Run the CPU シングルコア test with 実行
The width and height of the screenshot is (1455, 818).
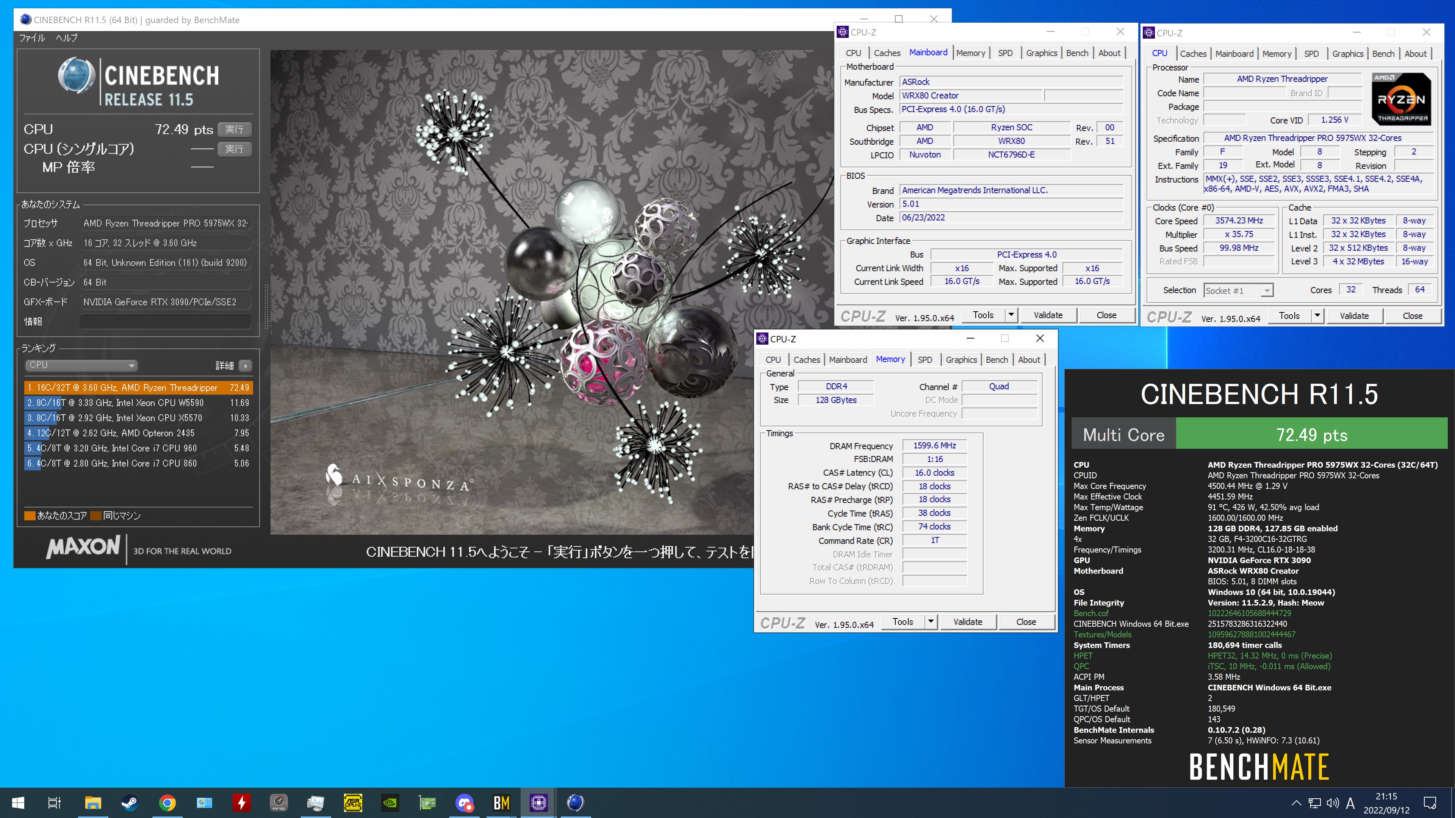pos(235,149)
